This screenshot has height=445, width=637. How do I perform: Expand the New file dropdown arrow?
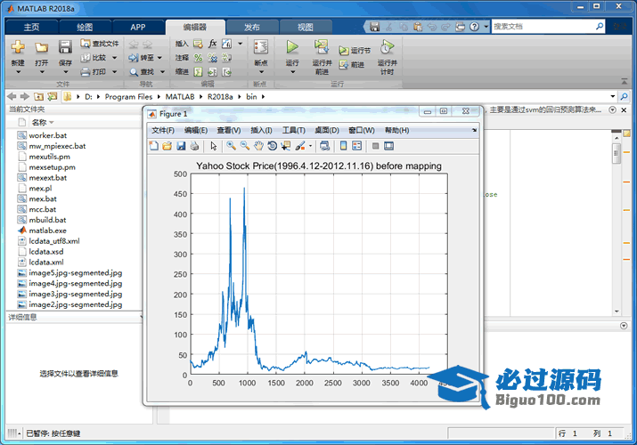[x=18, y=72]
